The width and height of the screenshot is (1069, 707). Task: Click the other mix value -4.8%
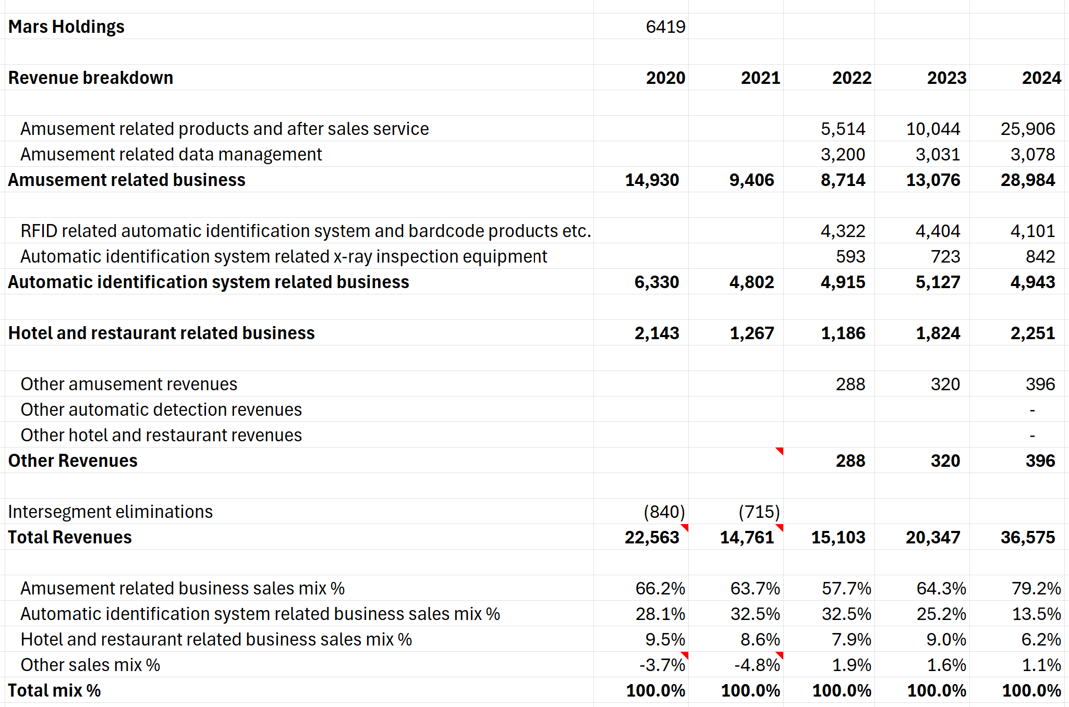point(757,665)
